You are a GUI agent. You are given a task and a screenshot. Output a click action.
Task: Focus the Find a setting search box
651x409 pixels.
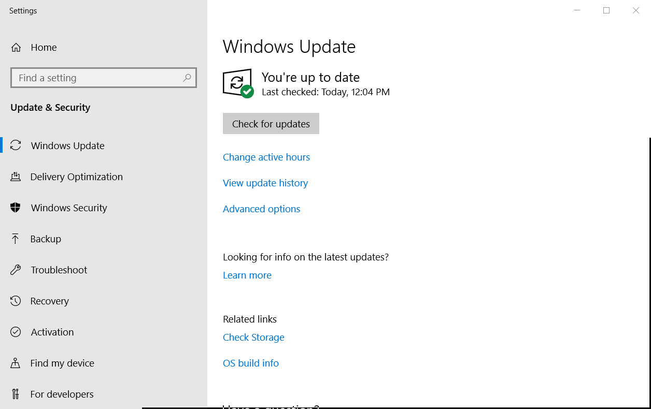pyautogui.click(x=104, y=78)
